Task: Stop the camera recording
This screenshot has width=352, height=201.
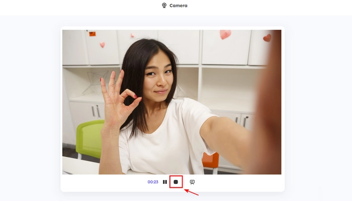Action: (175, 182)
